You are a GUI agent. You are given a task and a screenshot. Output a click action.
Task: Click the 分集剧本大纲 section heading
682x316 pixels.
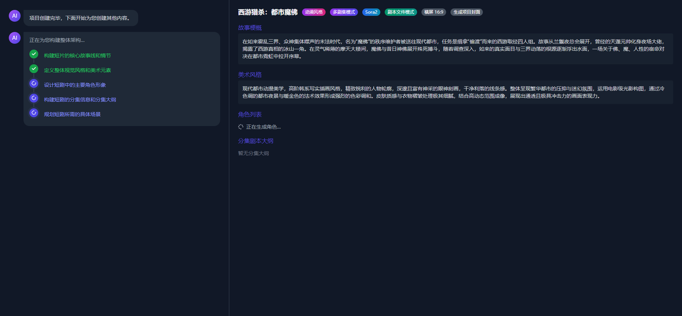point(256,141)
